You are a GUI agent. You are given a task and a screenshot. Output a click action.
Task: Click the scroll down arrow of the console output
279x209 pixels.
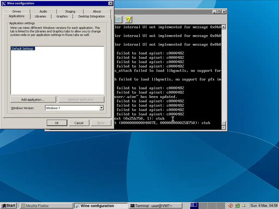click(224, 128)
